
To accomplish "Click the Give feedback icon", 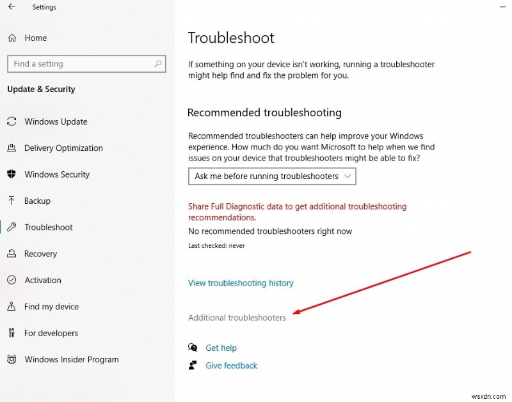I will [x=193, y=365].
